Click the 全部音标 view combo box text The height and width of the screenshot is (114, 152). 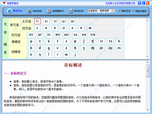pyautogui.click(x=99, y=11)
